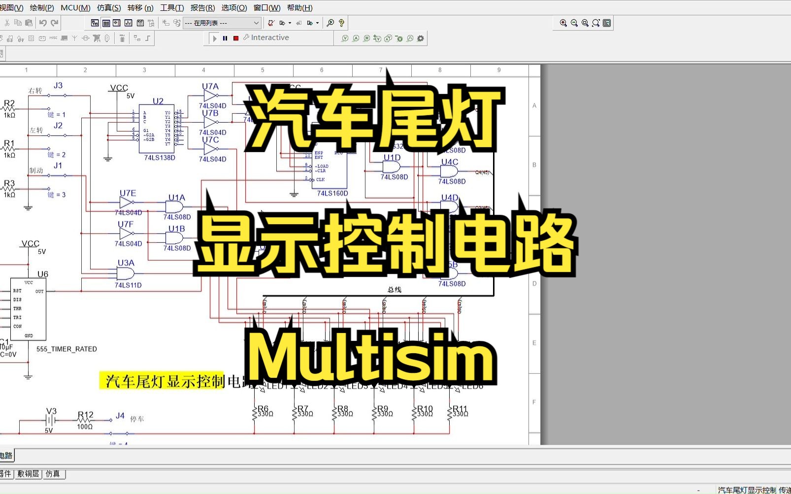The image size is (791, 494).
Task: Place a differential voltage probe
Action: 377,38
